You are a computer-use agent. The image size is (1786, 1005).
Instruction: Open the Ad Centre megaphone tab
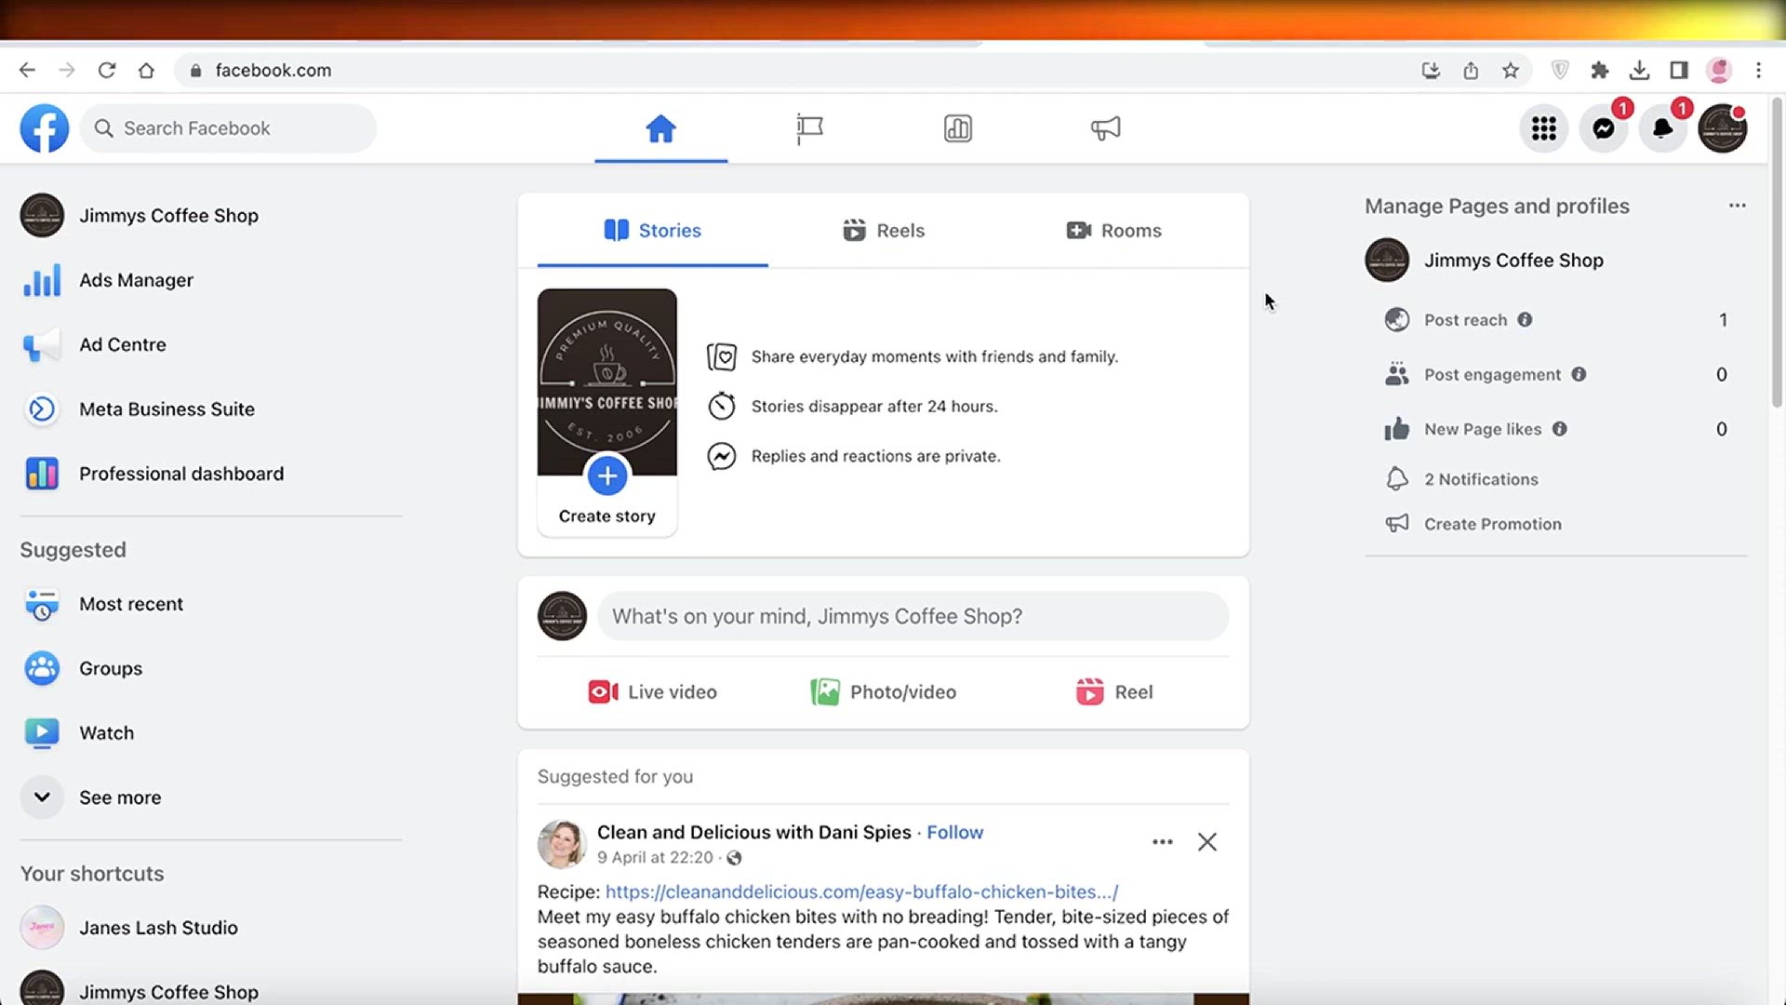point(1105,128)
